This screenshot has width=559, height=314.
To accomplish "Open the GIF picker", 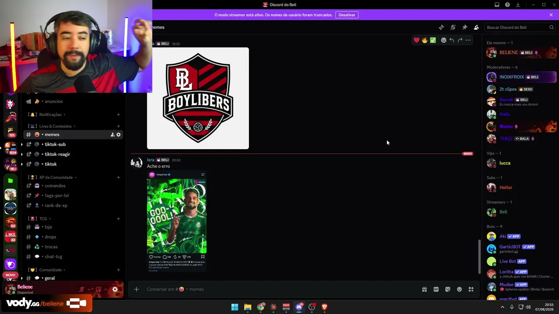I will (436, 289).
